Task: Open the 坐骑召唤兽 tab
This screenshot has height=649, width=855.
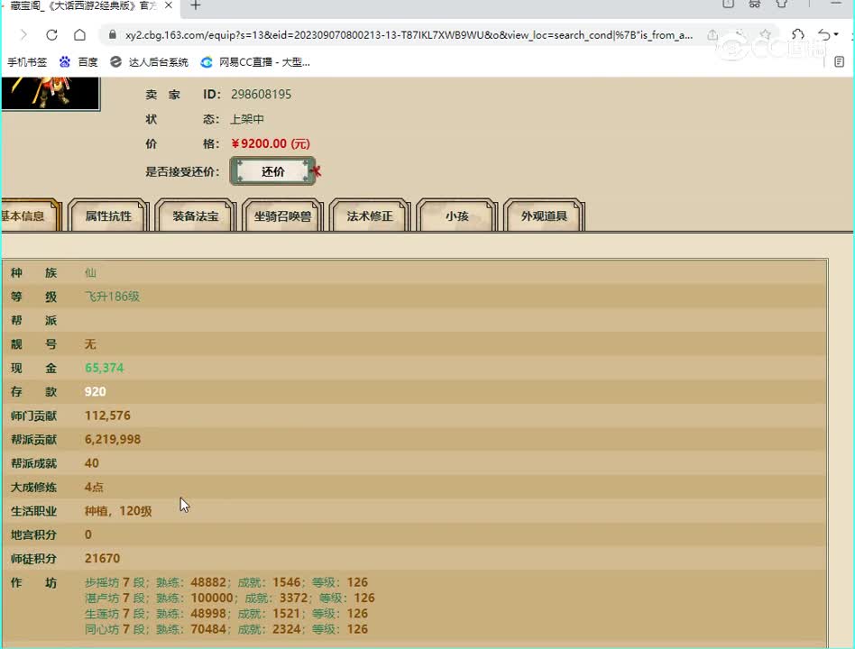Action: [x=282, y=215]
